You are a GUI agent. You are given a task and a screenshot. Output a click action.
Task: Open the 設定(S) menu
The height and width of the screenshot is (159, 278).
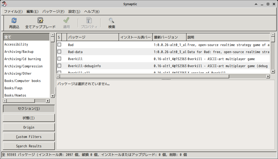click(74, 11)
